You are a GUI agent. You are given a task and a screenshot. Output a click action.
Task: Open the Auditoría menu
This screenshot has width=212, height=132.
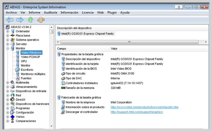click(x=50, y=12)
